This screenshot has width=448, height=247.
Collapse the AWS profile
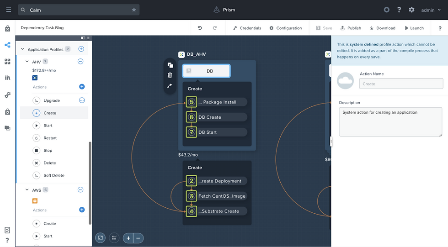pos(27,189)
